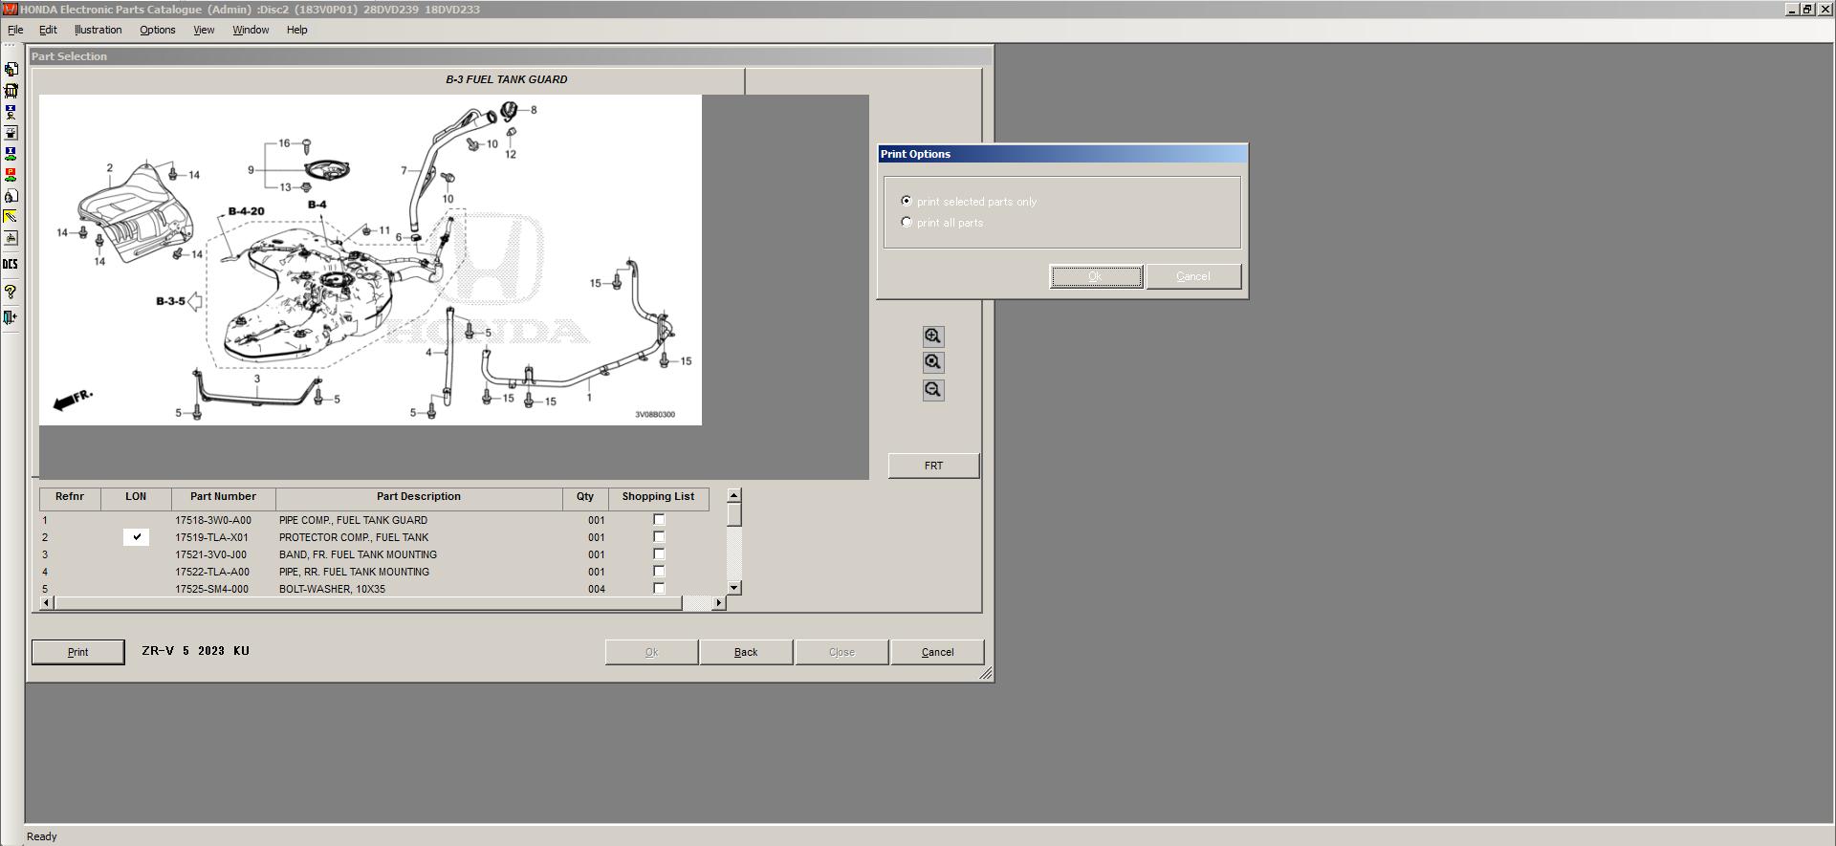This screenshot has width=1836, height=846.
Task: Open the View menu
Action: (204, 30)
